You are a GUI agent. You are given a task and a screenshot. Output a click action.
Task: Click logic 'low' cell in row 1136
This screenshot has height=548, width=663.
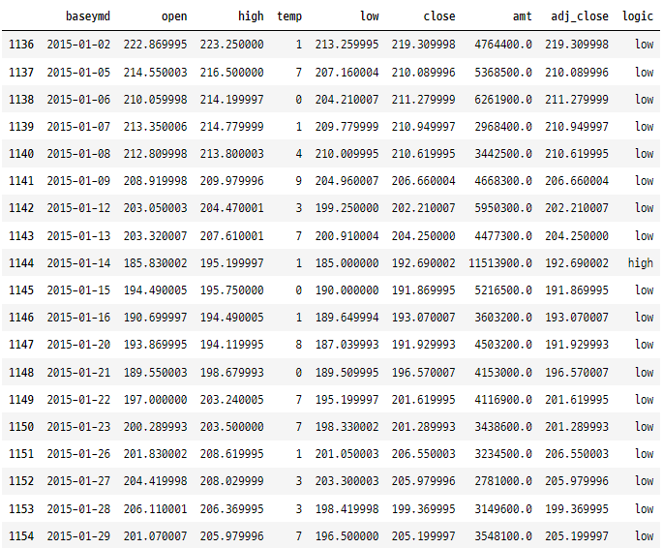click(644, 44)
